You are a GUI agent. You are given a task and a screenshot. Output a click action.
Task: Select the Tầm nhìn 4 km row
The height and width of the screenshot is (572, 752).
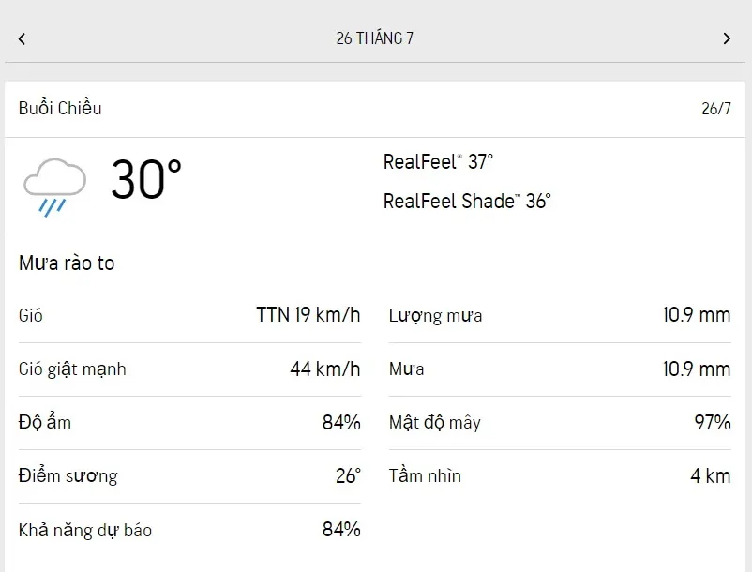click(x=560, y=476)
